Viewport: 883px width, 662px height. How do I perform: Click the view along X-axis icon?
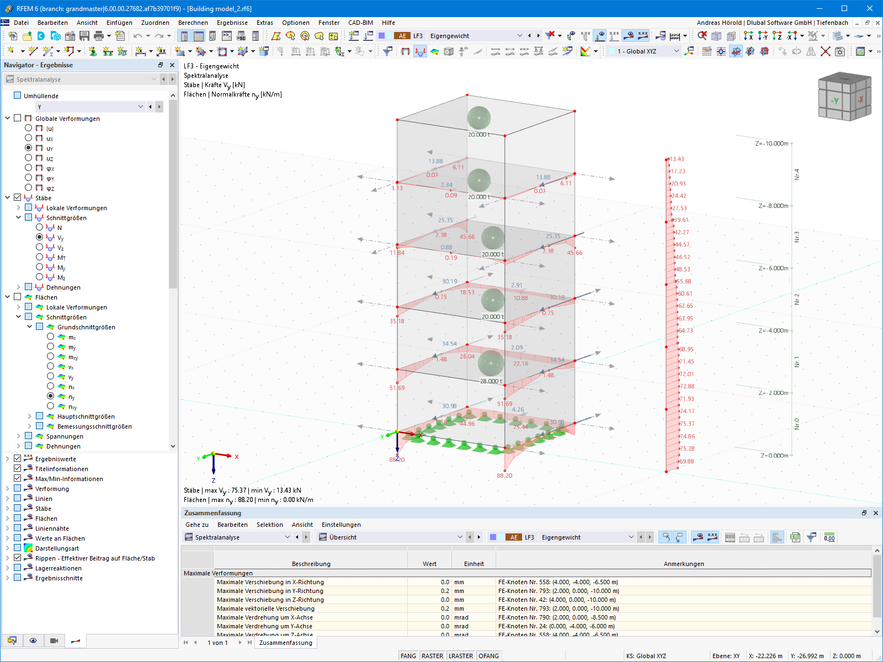(x=748, y=36)
